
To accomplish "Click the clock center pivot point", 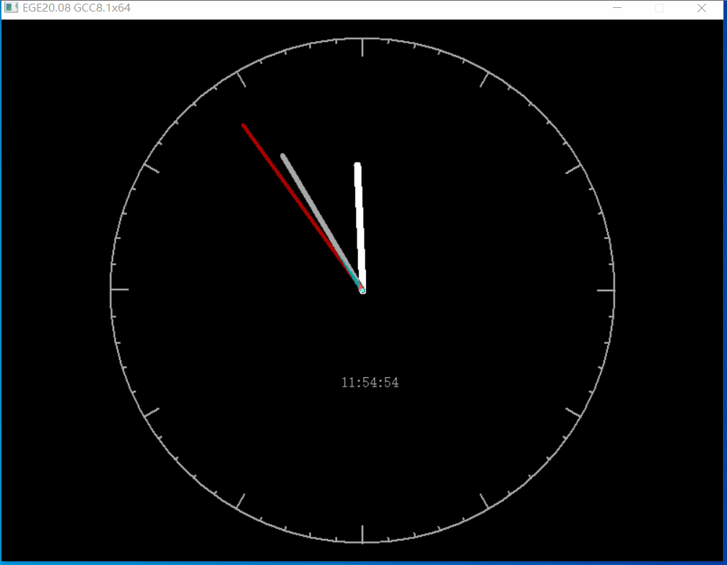I will [362, 290].
